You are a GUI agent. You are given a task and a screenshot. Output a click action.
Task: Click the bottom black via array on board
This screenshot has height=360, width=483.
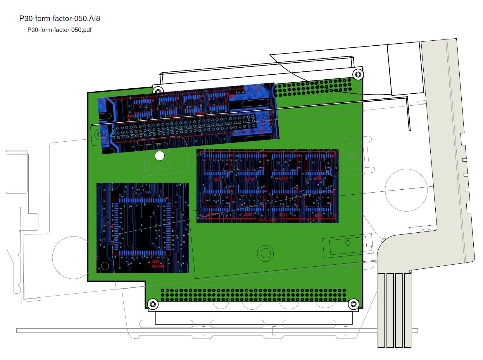click(x=253, y=295)
